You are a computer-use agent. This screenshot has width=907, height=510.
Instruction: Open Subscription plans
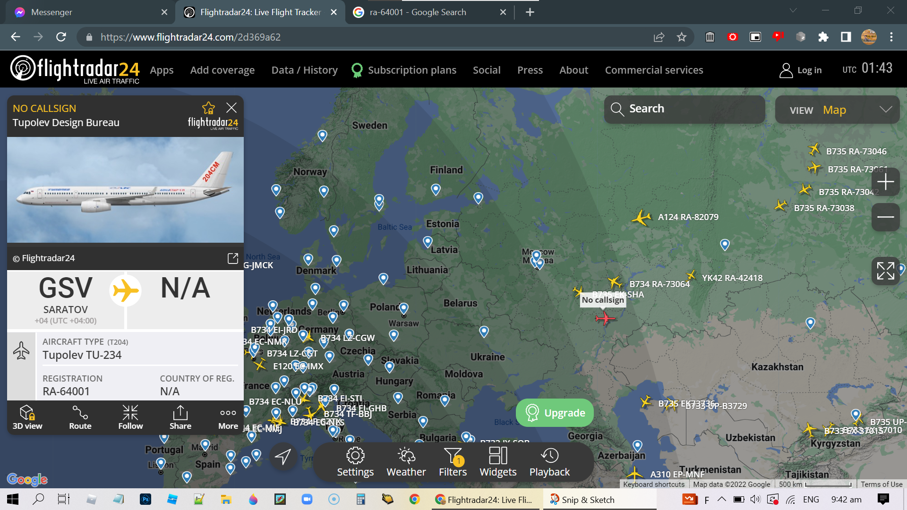click(x=404, y=70)
